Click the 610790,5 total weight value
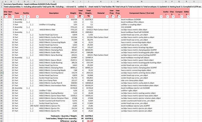Viewport: 202px width, 122px height. click(89, 116)
